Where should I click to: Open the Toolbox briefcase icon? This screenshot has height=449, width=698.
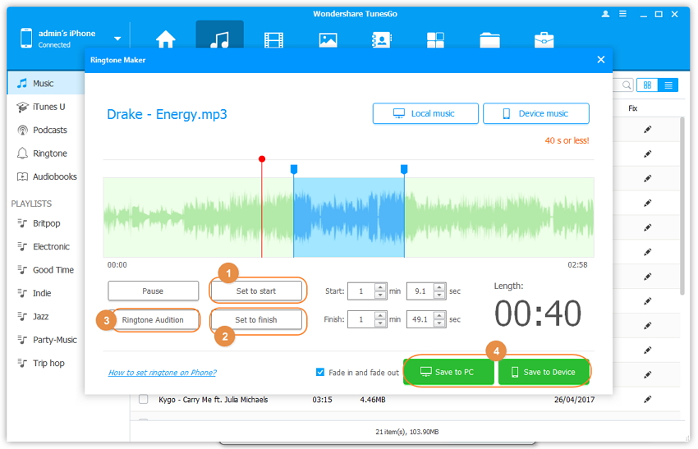(544, 39)
